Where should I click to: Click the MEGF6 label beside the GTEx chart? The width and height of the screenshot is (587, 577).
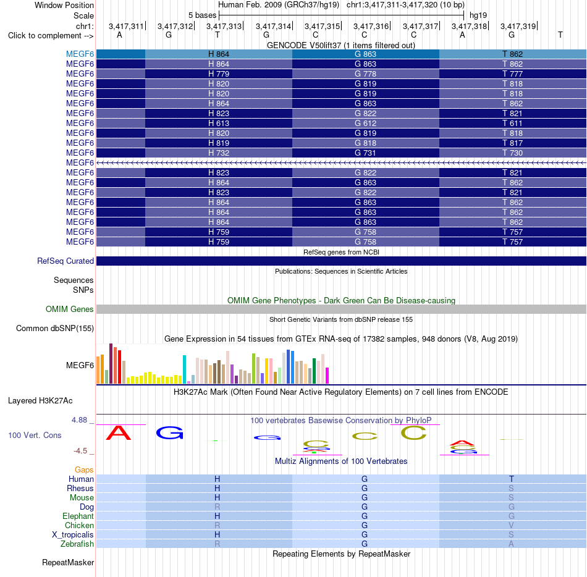point(80,365)
